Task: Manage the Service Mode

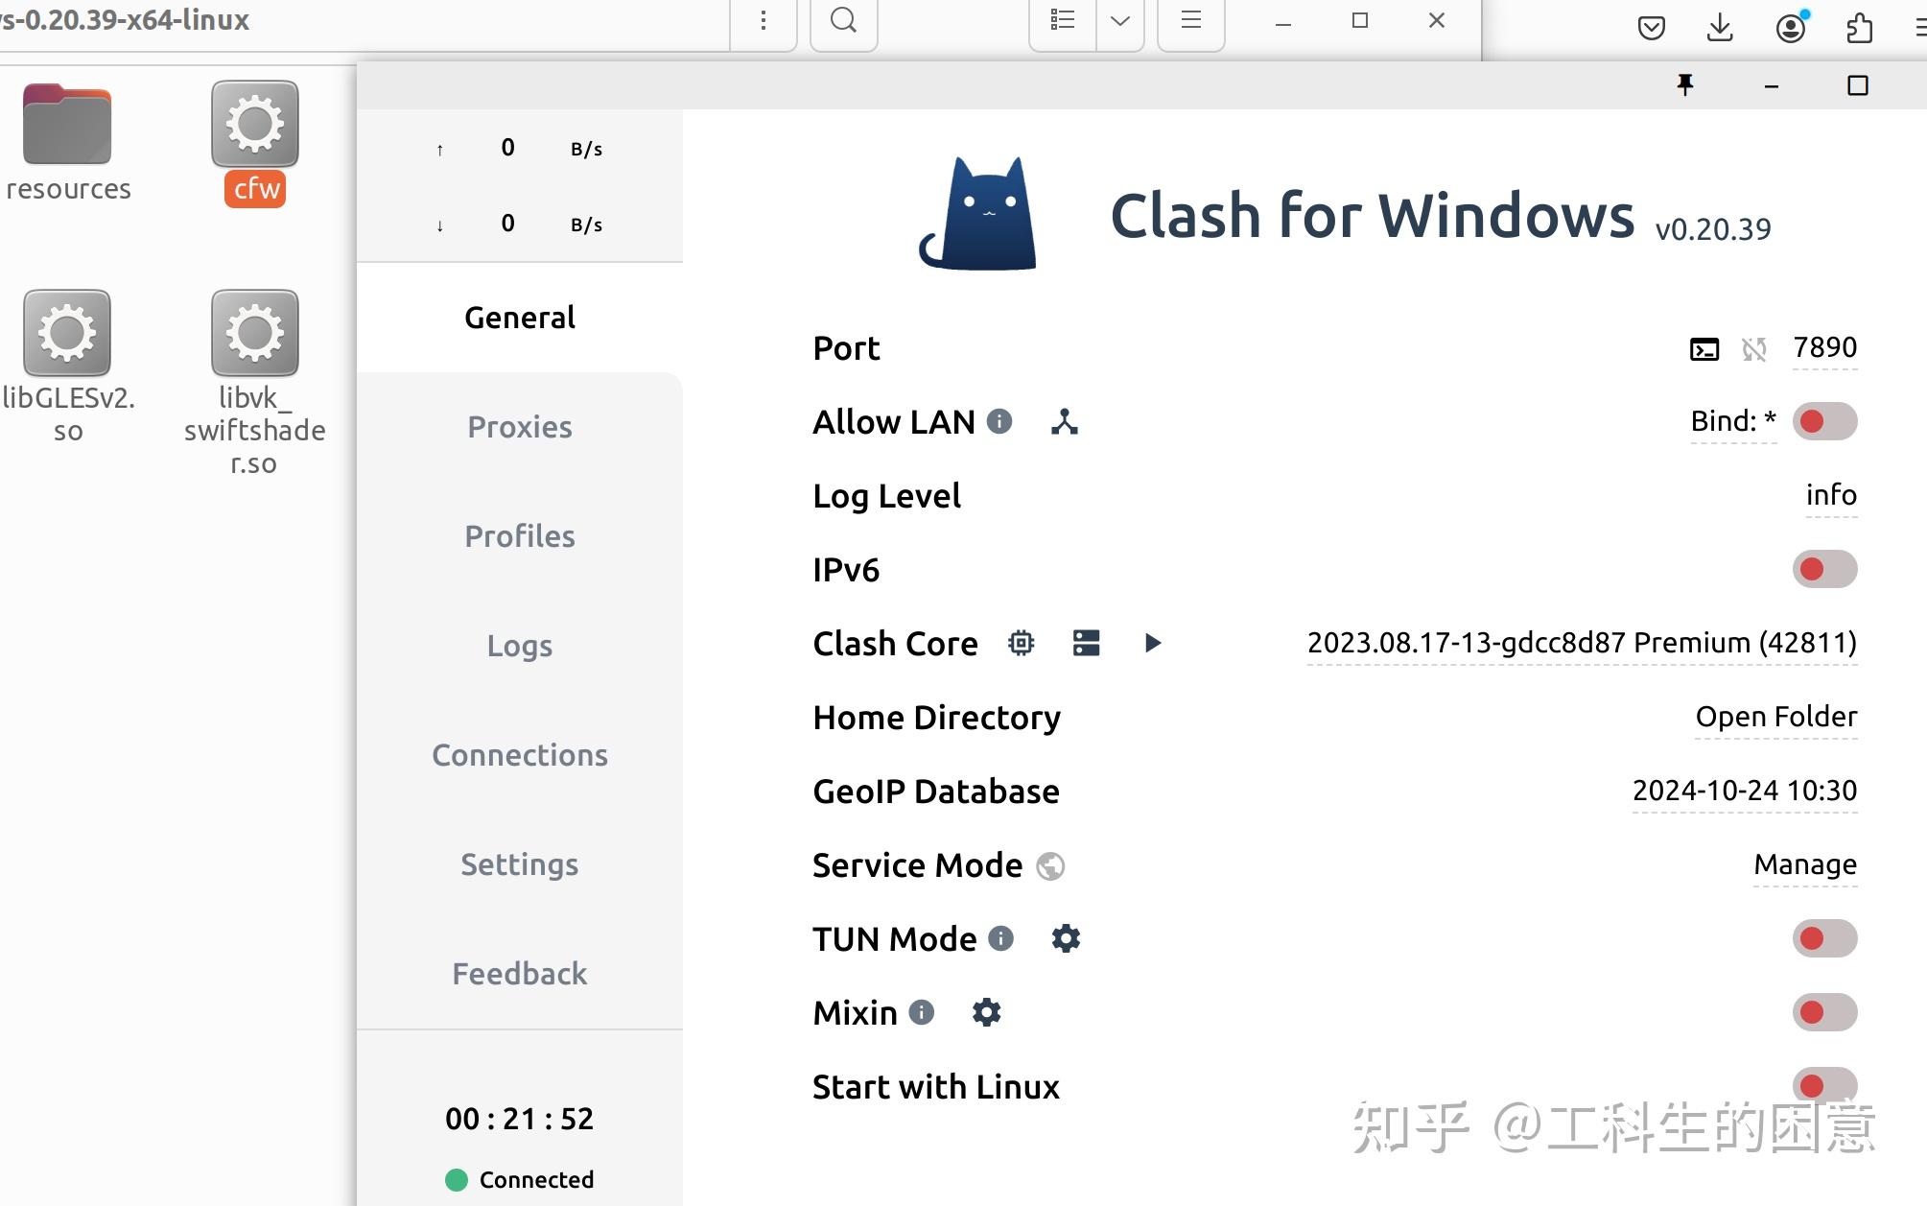Action: coord(1804,864)
